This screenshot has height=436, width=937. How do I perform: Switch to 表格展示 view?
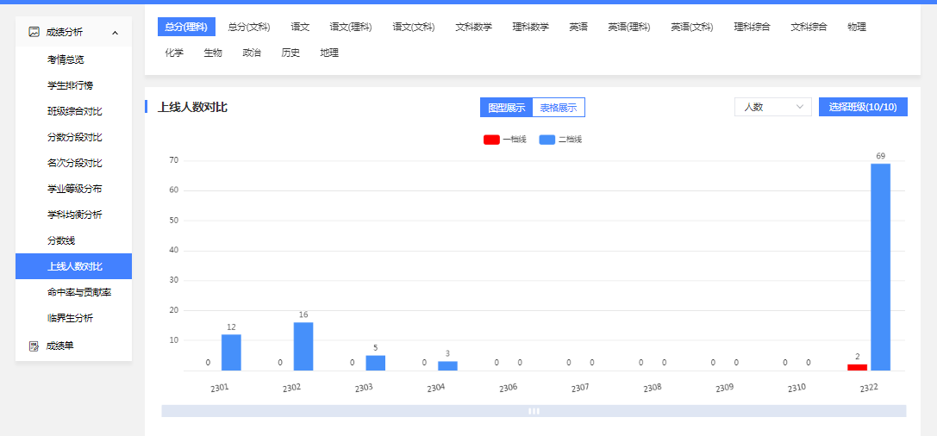coord(558,108)
